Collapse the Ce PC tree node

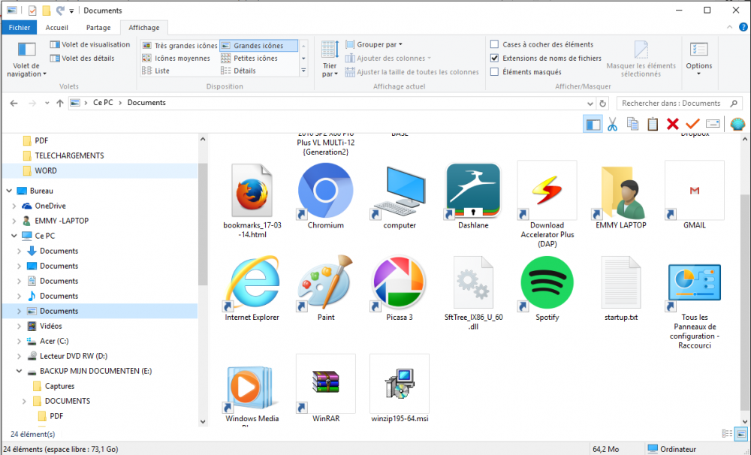(x=14, y=236)
